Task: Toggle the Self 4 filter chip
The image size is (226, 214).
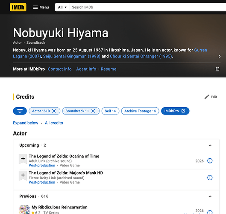Action: click(110, 111)
